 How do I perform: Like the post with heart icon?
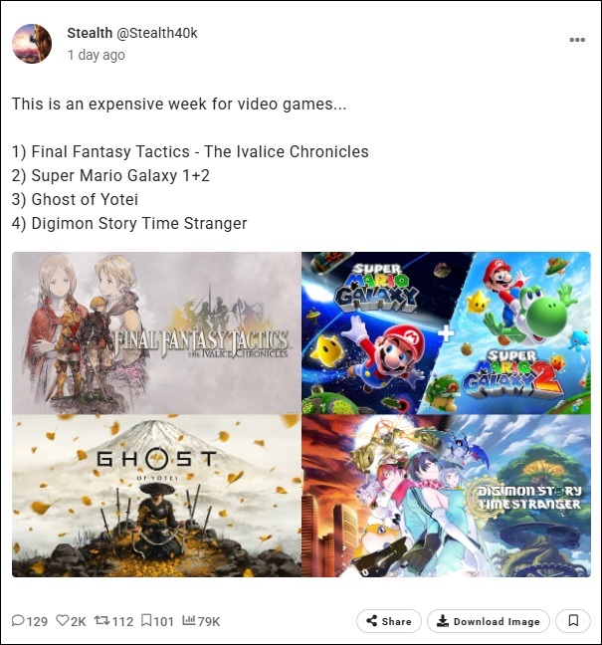tap(63, 620)
